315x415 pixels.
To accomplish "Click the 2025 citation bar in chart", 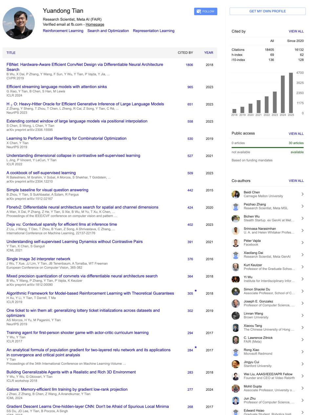I will [291, 93].
